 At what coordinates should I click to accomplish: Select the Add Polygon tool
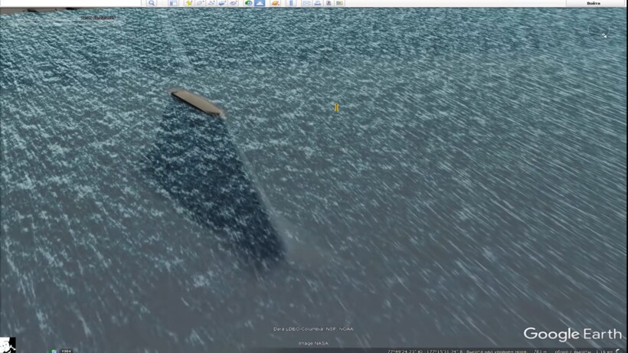(x=201, y=3)
